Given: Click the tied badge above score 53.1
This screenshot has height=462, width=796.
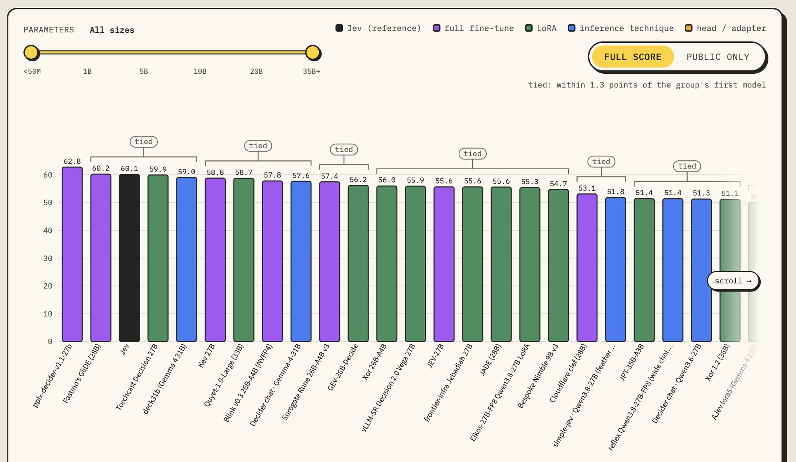Looking at the screenshot, I should pyautogui.click(x=601, y=162).
